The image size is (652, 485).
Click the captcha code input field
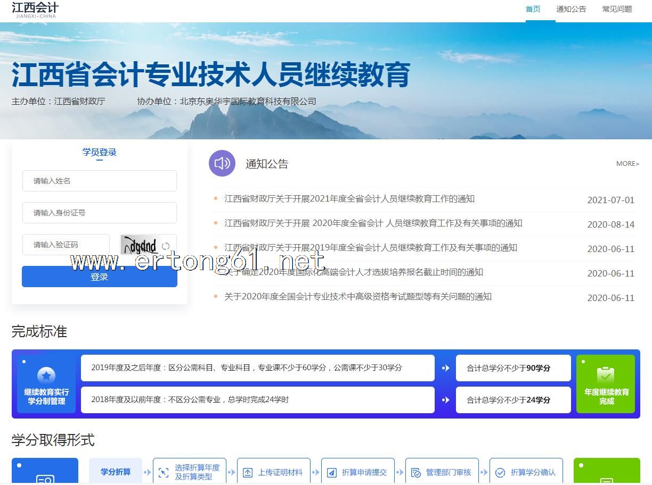(x=66, y=245)
